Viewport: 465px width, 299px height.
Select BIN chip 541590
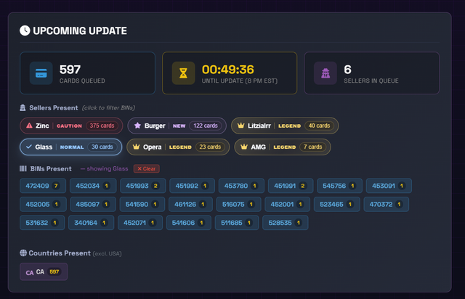pos(142,204)
